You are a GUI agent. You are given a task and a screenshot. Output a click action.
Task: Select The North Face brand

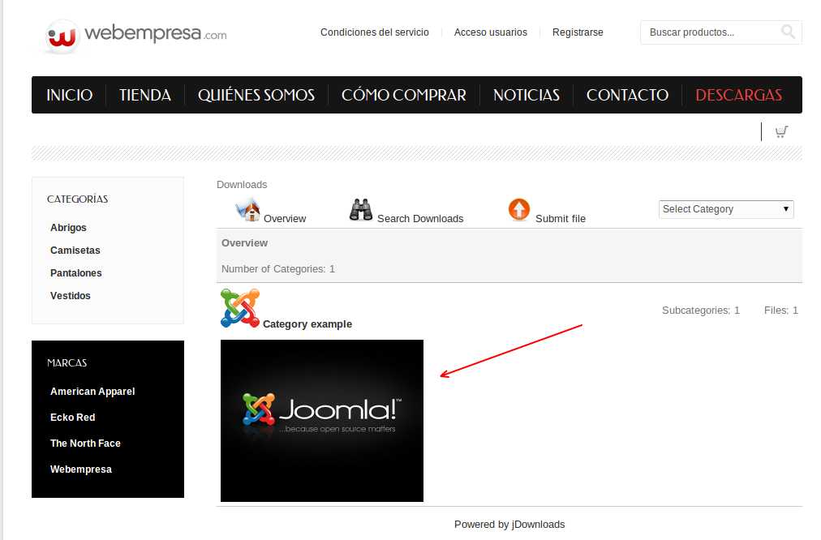click(85, 444)
